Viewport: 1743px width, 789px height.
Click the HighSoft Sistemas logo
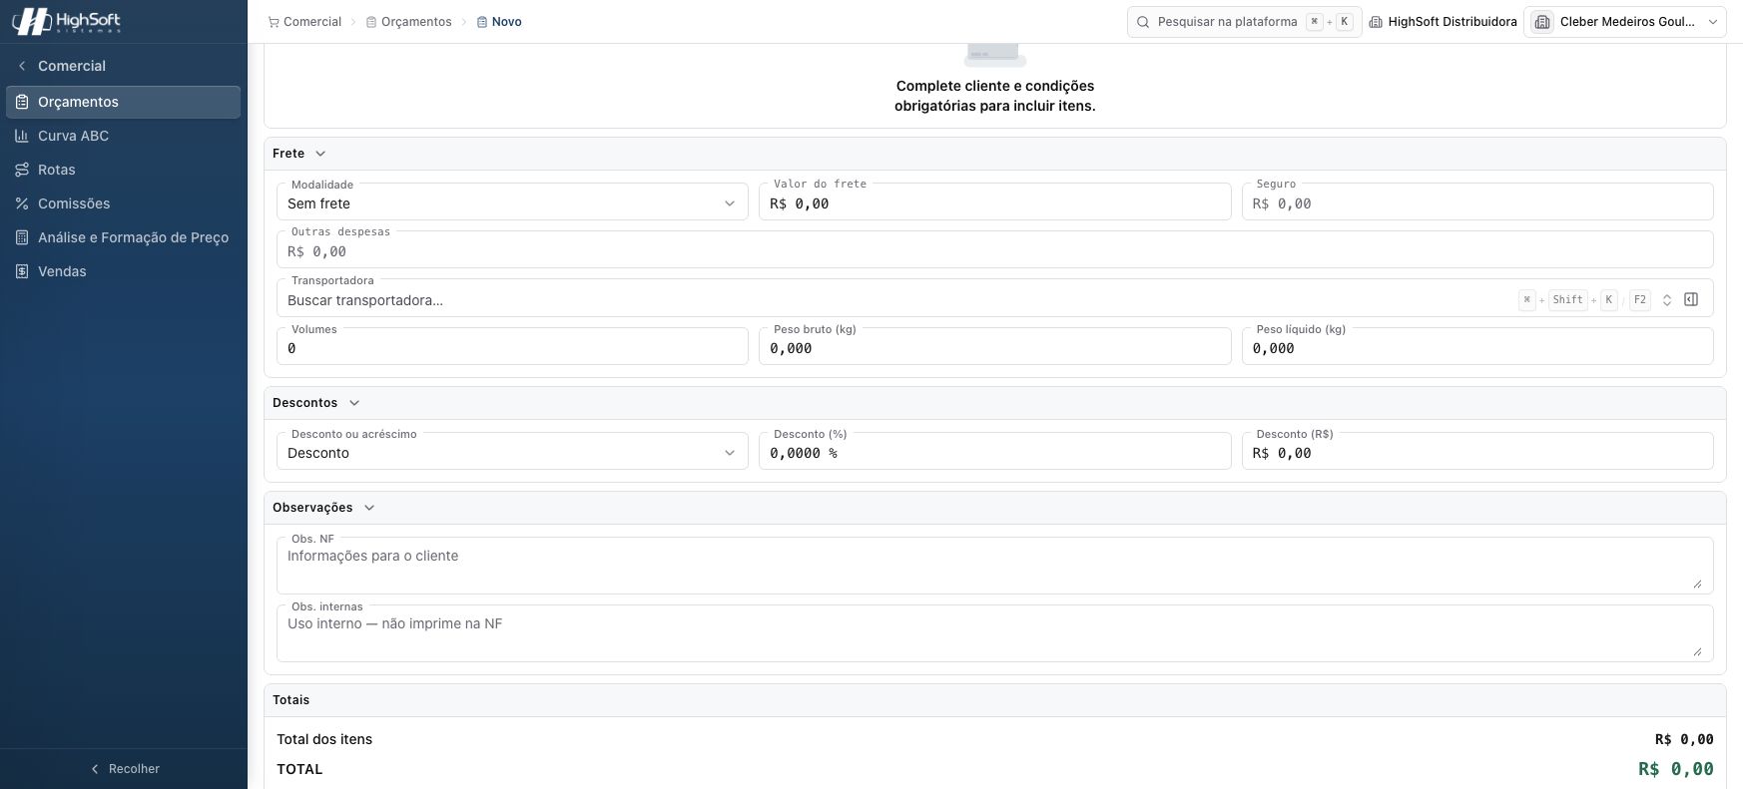point(67,21)
